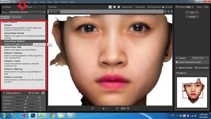Adjust the Warmth slider
211x119 pixels.
pyautogui.click(x=25, y=104)
